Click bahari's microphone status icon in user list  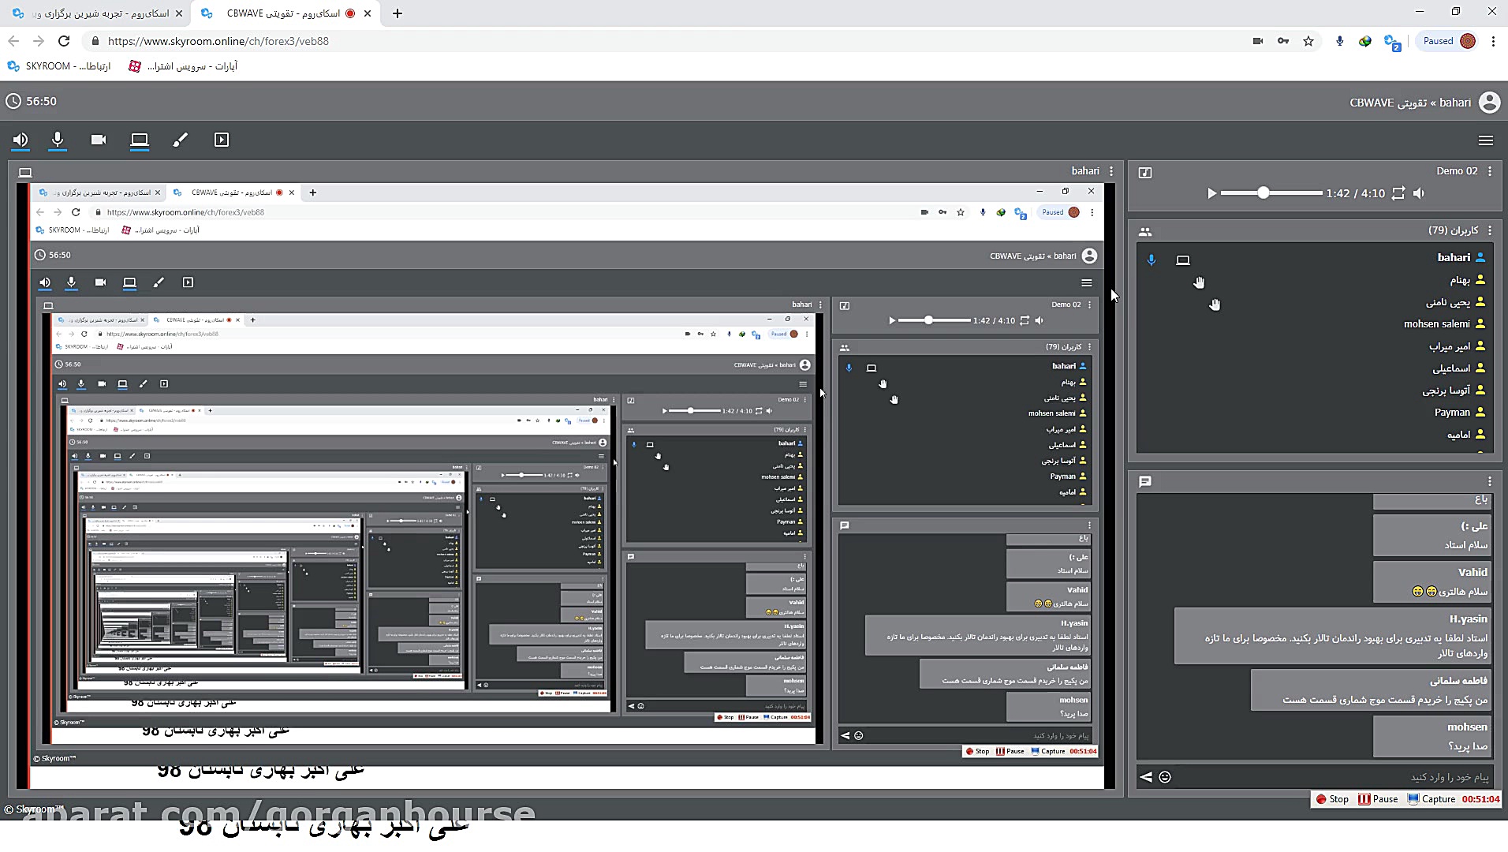1152,260
